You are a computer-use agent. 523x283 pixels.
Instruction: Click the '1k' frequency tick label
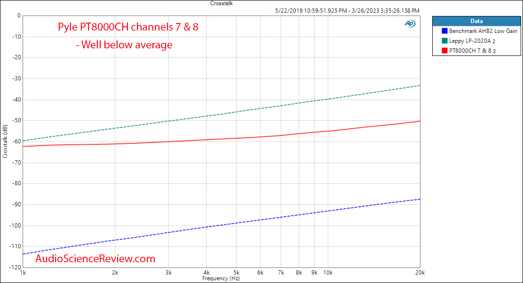[x=23, y=273]
